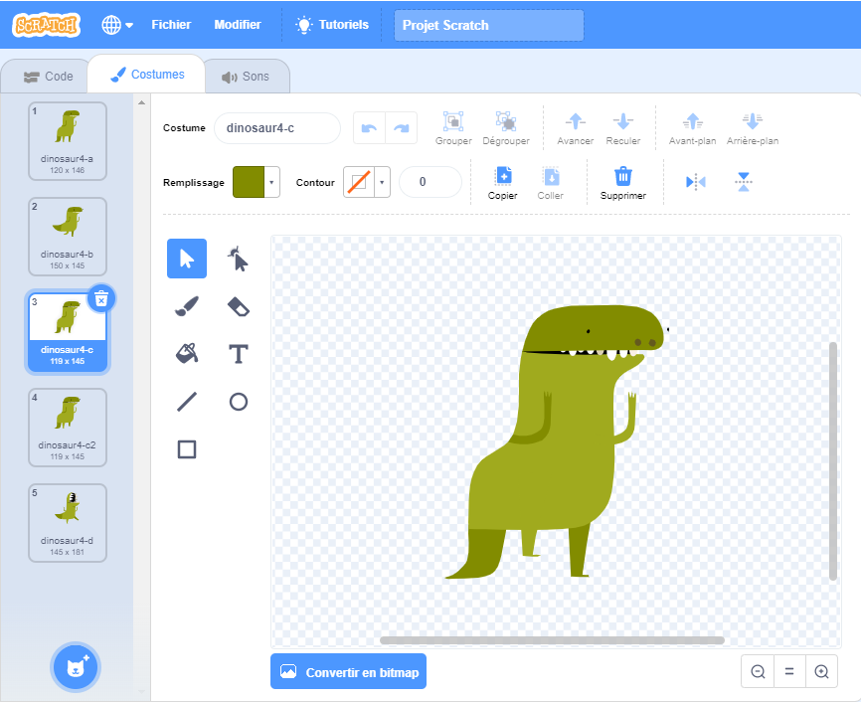The height and width of the screenshot is (702, 861).
Task: Pick the Text tool
Action: point(239,354)
